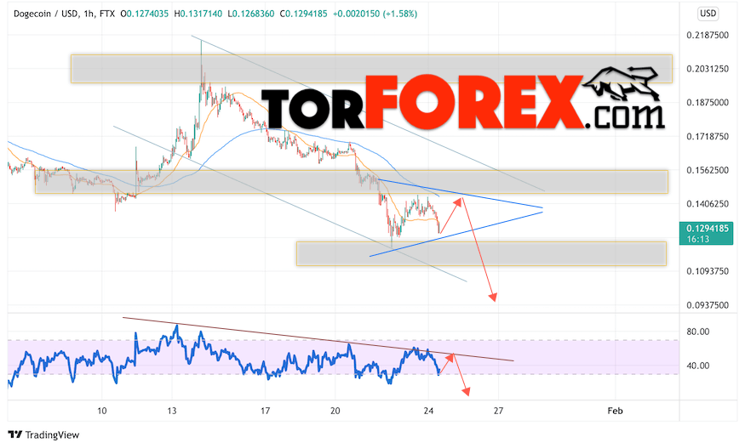The height and width of the screenshot is (448, 745).
Task: Click the change value +0.0020150 (+1.58%)
Action: pos(375,14)
